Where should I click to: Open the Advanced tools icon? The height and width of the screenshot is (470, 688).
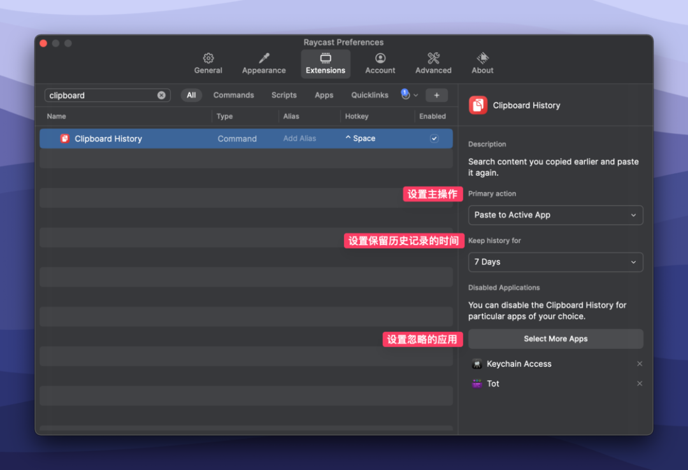click(x=433, y=59)
